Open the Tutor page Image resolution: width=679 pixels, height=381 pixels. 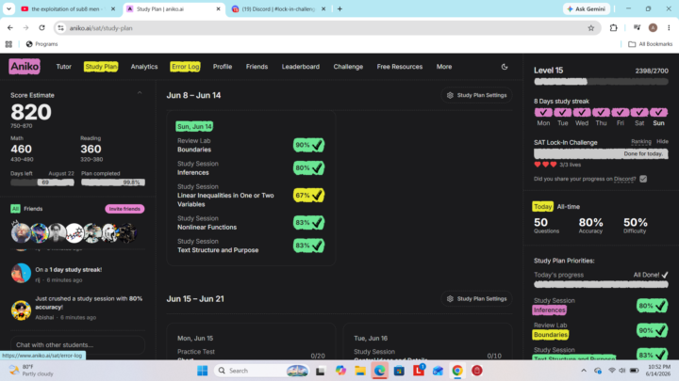click(64, 67)
